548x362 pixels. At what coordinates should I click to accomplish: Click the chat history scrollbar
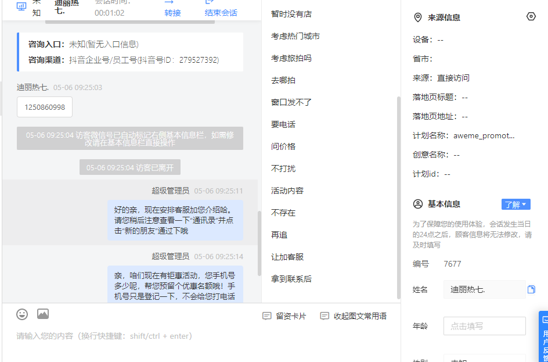(259, 243)
